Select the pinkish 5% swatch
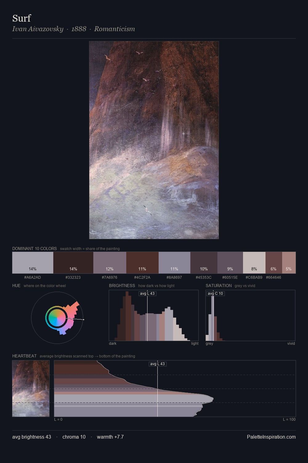The width and height of the screenshot is (308, 463). pos(289,263)
